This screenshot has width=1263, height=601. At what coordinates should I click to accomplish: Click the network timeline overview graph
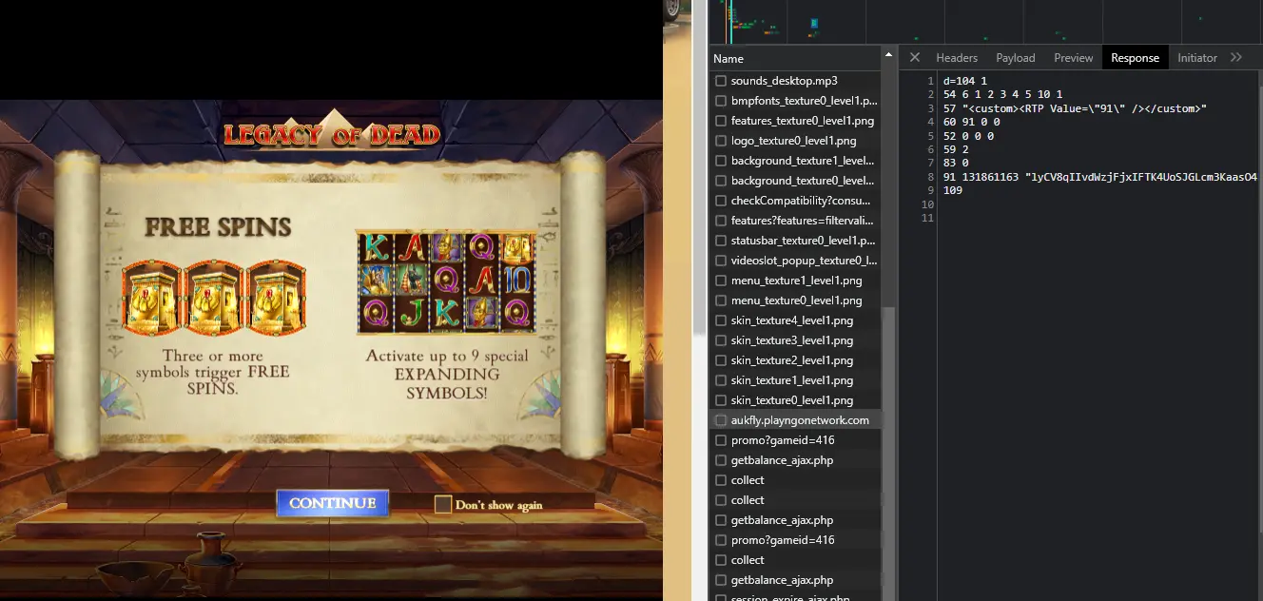(985, 21)
